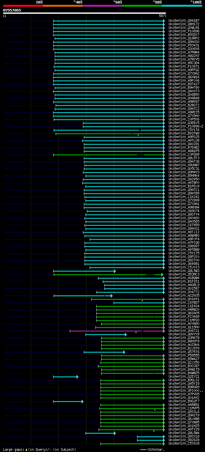Select the UniRef100_O49074 label
This screenshot has height=452, width=205.
[x=184, y=211]
